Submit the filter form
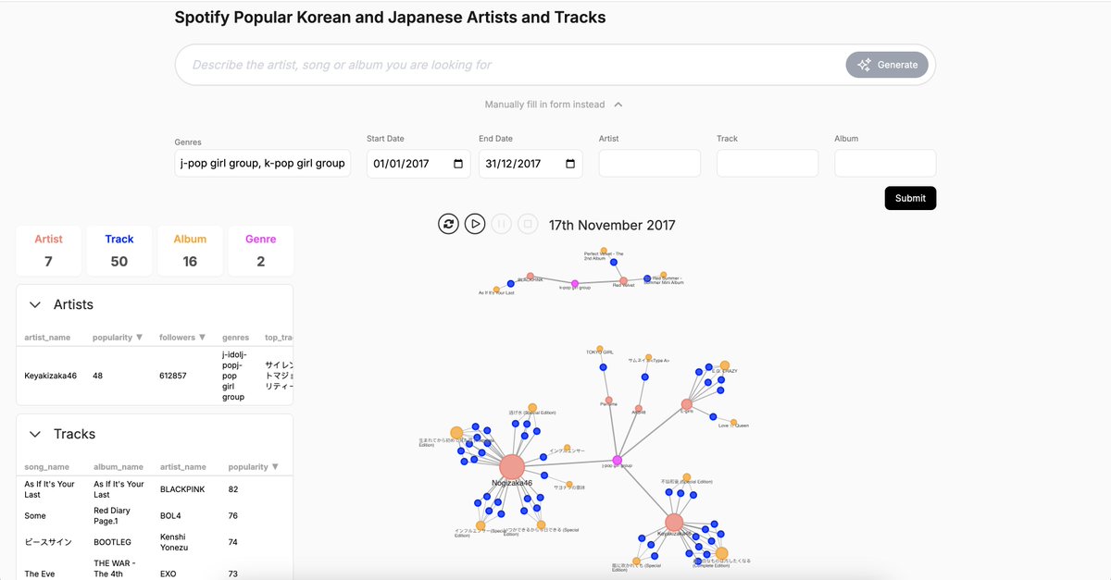The width and height of the screenshot is (1111, 580). click(910, 198)
